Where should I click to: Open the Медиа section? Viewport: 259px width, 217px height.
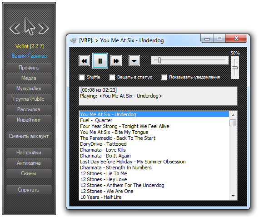coord(29,78)
